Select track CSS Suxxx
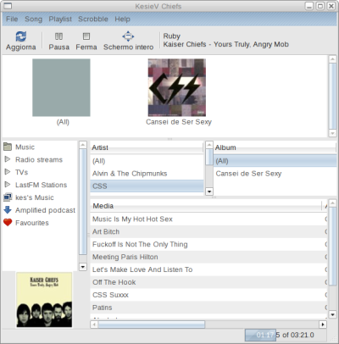Image resolution: width=339 pixels, height=344 pixels. coord(209,295)
